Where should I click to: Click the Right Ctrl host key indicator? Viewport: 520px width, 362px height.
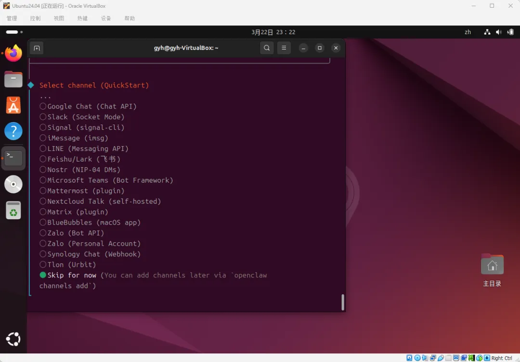(501, 358)
